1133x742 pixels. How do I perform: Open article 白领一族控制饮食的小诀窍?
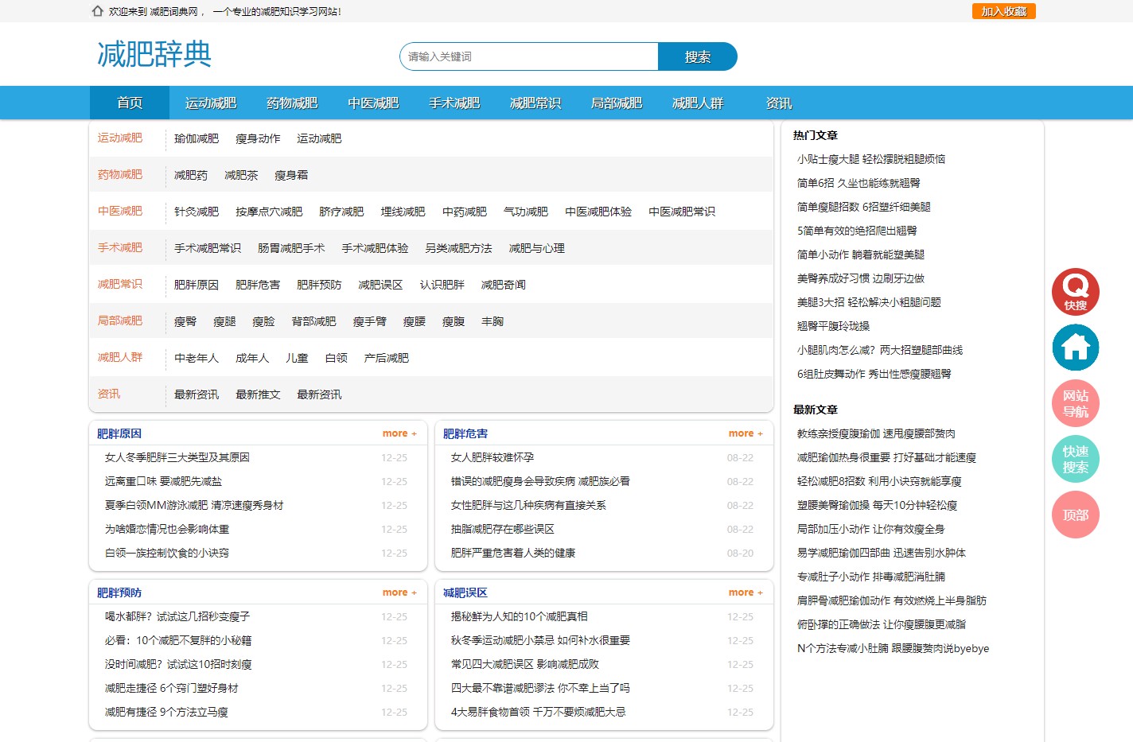point(167,553)
